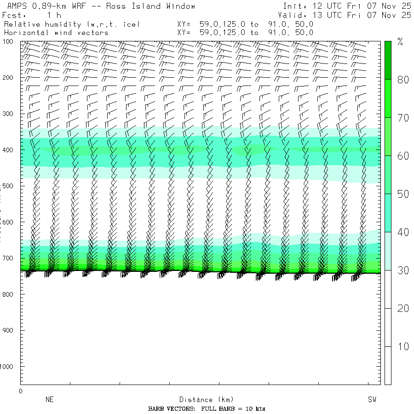
Task: Pick the colorbar segment between 40 and 50
Action: point(388,213)
